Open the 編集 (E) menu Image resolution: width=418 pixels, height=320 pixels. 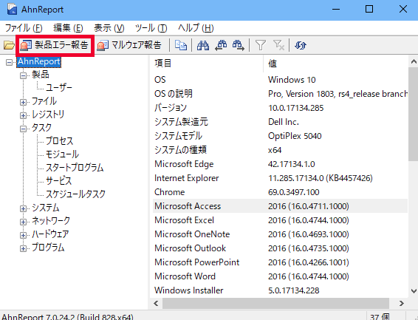[68, 28]
